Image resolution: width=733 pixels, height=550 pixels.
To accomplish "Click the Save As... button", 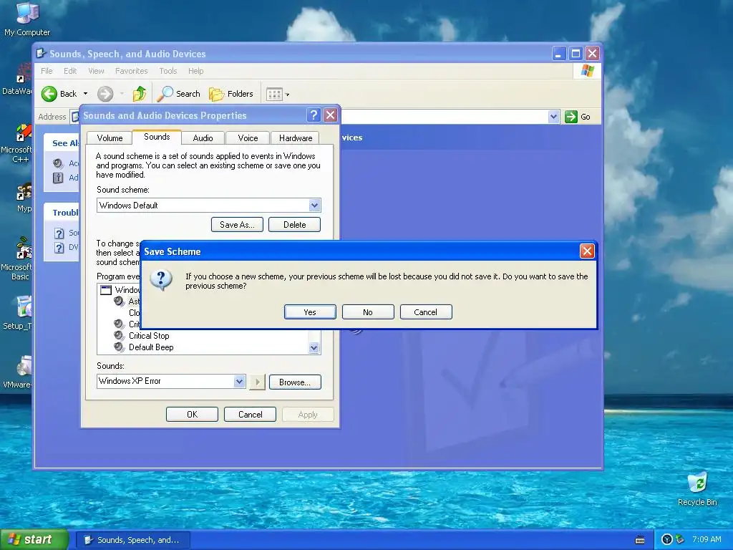I will tap(237, 224).
